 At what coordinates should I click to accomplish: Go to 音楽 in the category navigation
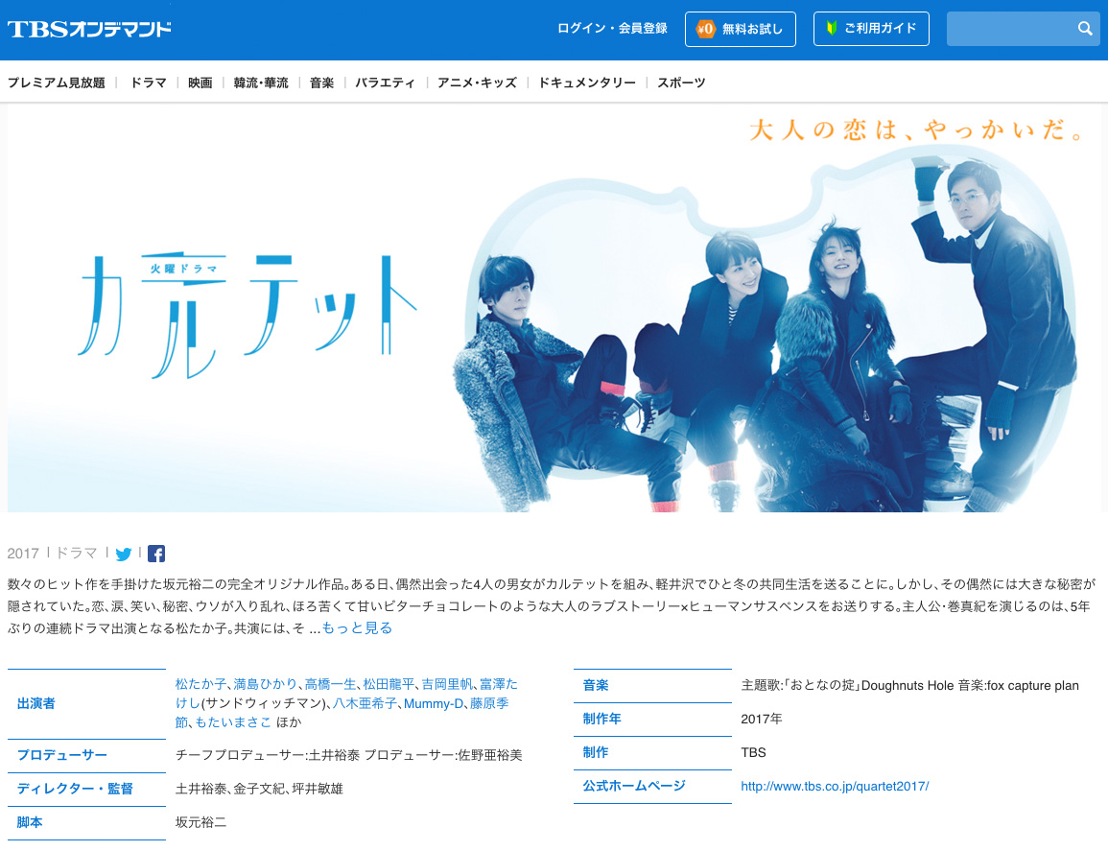point(321,83)
